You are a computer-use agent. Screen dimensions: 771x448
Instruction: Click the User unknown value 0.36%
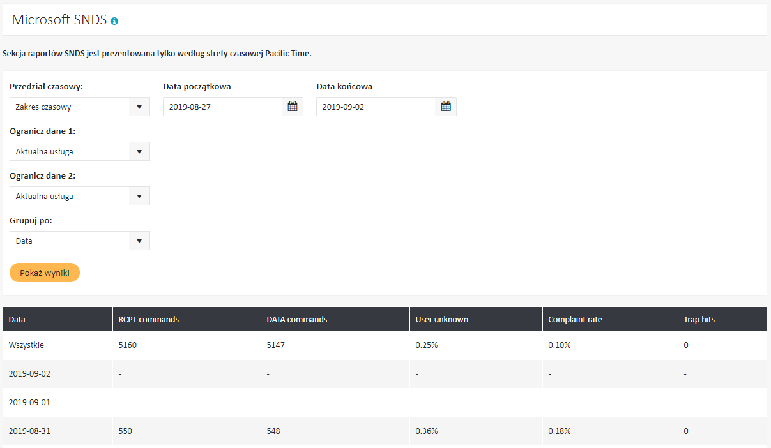427,431
